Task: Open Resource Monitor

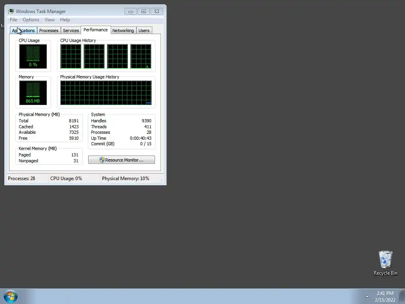Action: [121, 160]
